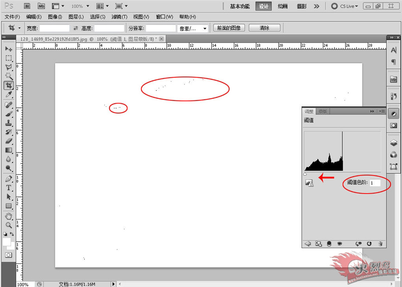Viewport: 402px width, 287px height.
Task: Select the Type tool
Action: click(8, 188)
